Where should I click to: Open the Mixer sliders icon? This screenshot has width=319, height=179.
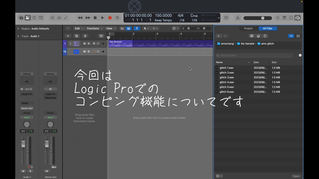tap(59, 18)
